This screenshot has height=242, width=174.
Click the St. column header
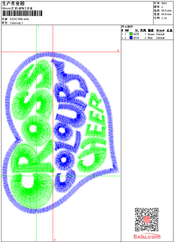point(137,30)
